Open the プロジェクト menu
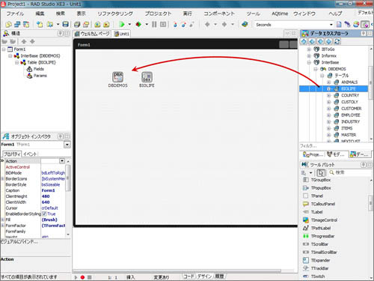Image resolution: width=374 pixels, height=281 pixels. 158,13
